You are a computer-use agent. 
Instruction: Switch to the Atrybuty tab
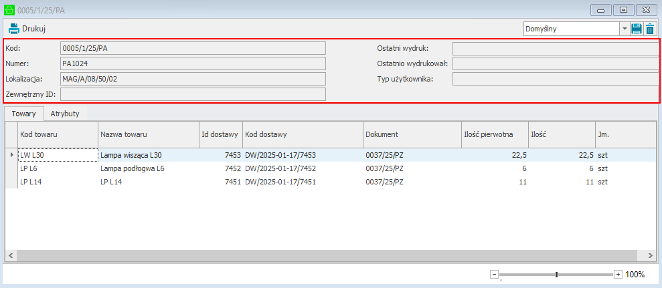65,114
